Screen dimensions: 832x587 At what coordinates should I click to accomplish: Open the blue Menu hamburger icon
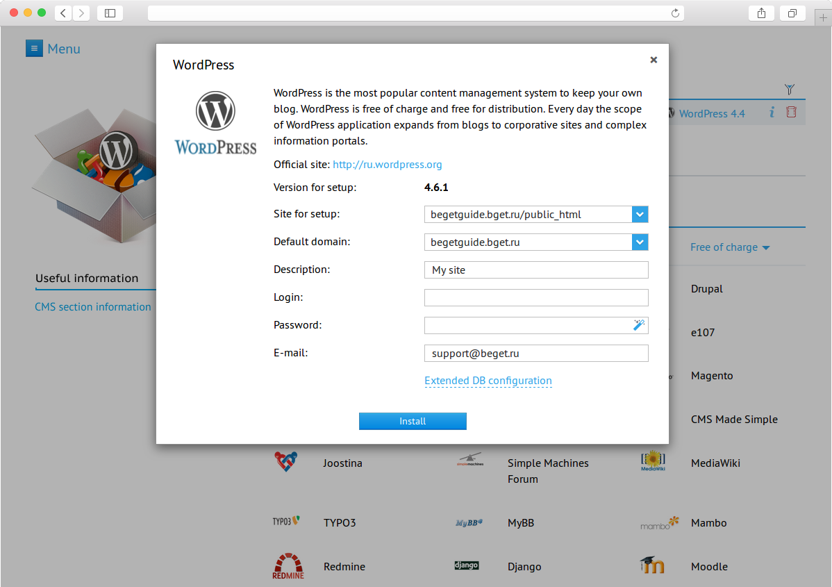[35, 49]
